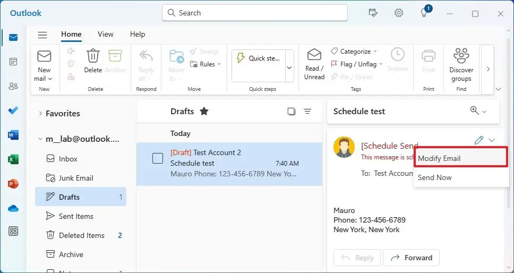
Task: Open My Day calendar-check icon
Action: point(373,13)
